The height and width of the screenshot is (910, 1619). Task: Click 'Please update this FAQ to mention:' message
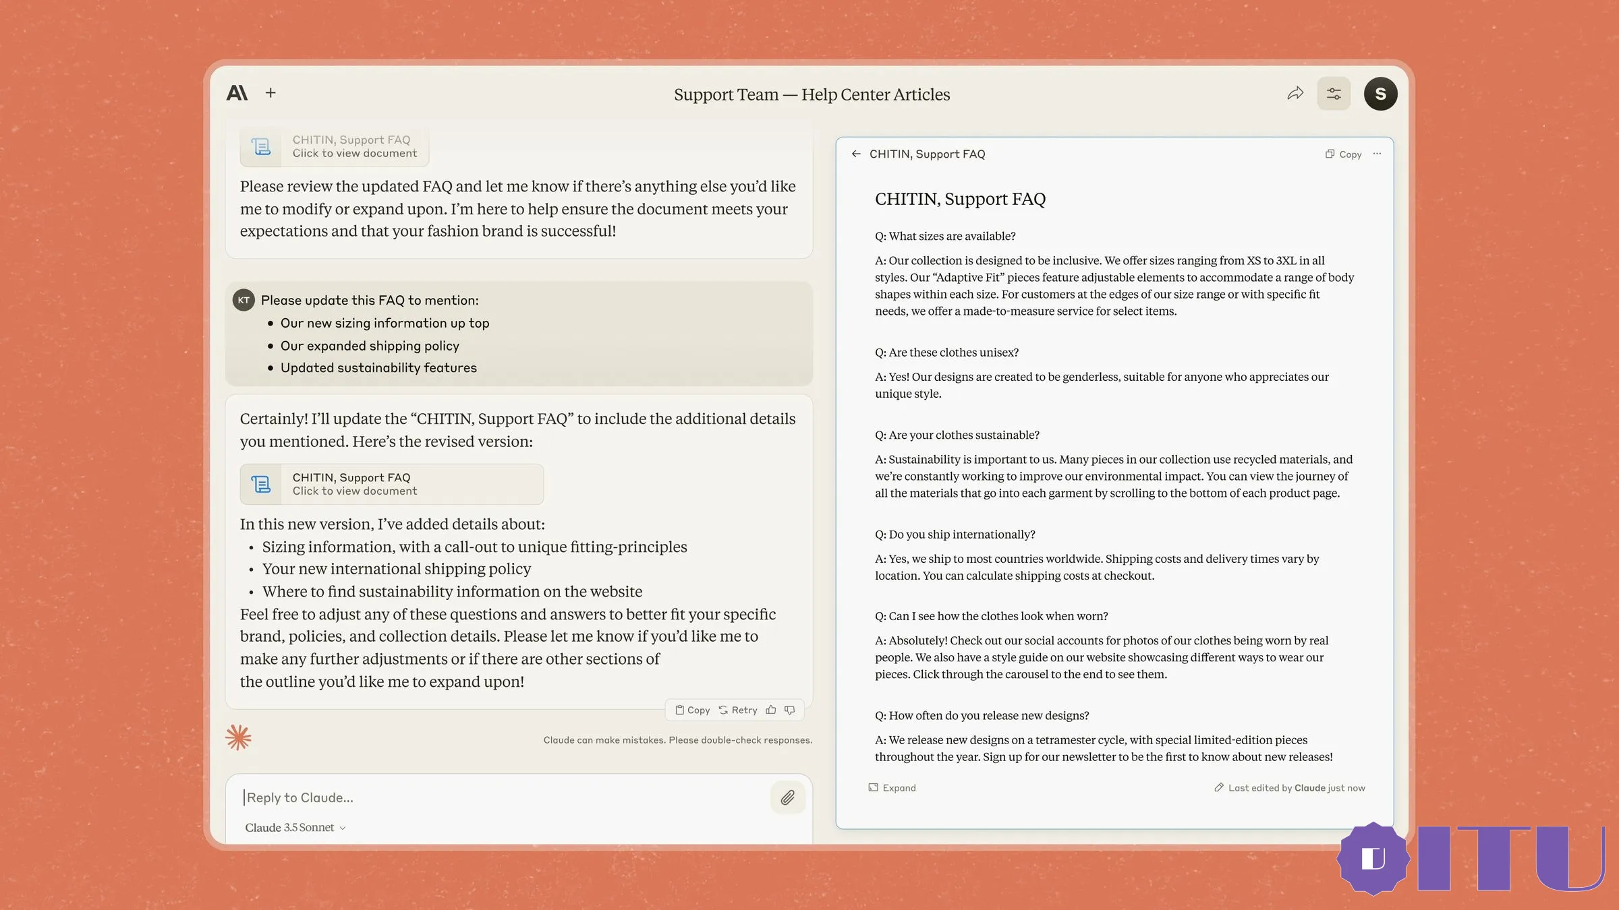pos(370,300)
